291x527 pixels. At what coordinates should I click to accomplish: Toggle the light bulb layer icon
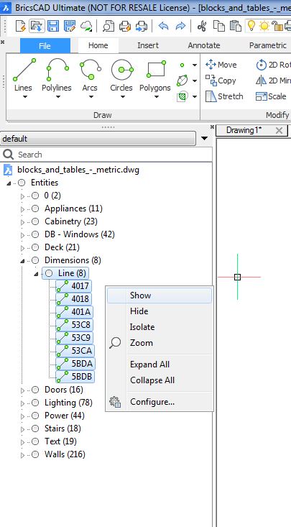[x=251, y=26]
